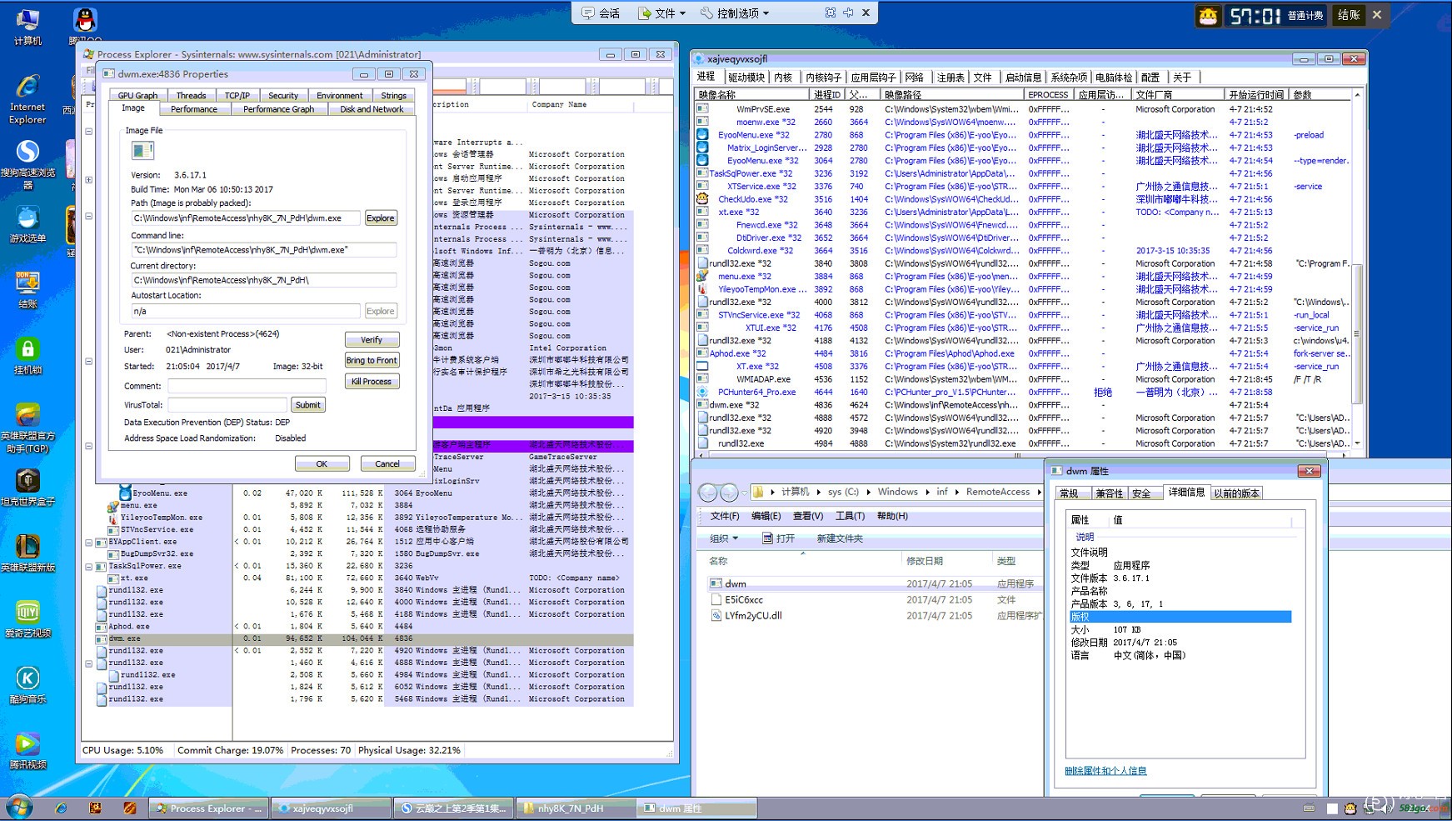Click the Kill Process button

[x=372, y=381]
